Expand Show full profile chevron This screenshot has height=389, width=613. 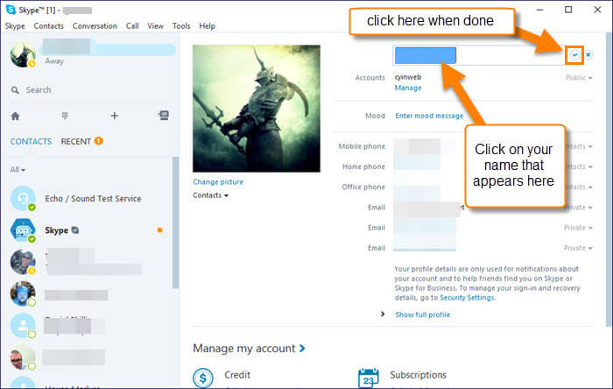383,315
